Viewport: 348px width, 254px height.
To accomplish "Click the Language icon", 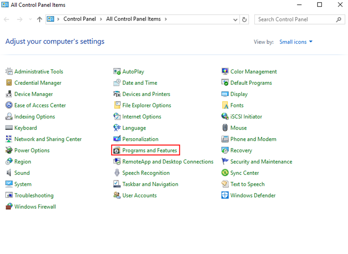I will (x=117, y=128).
